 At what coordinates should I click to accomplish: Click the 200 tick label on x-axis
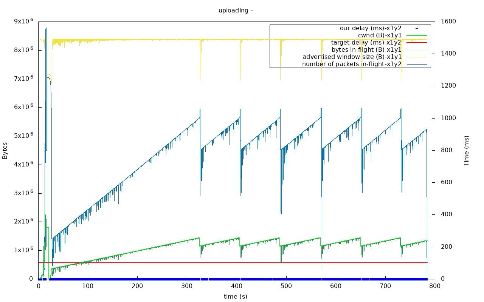pos(137,286)
